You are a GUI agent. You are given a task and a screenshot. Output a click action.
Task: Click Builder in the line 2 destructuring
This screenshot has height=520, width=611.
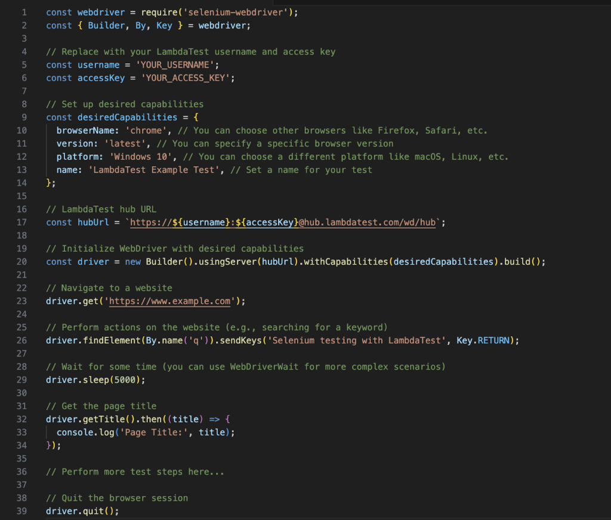click(106, 26)
